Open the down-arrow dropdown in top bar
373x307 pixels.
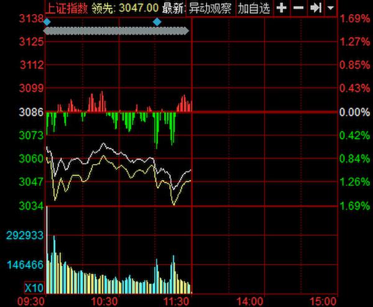point(329,8)
